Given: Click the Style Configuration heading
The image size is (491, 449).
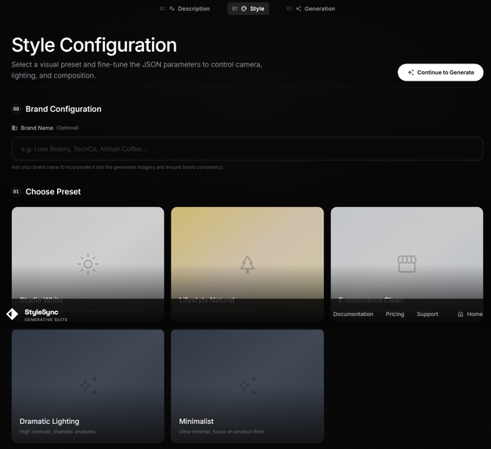Looking at the screenshot, I should [94, 45].
